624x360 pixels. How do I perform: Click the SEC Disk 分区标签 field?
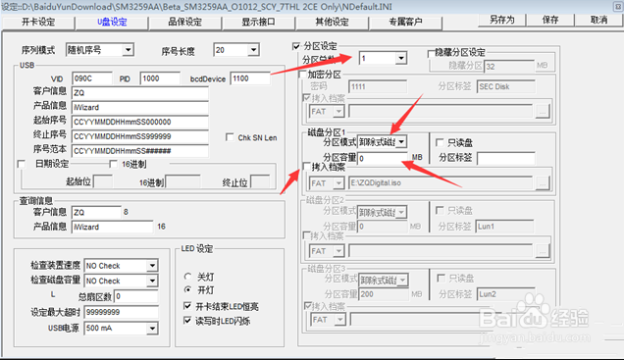coord(506,86)
